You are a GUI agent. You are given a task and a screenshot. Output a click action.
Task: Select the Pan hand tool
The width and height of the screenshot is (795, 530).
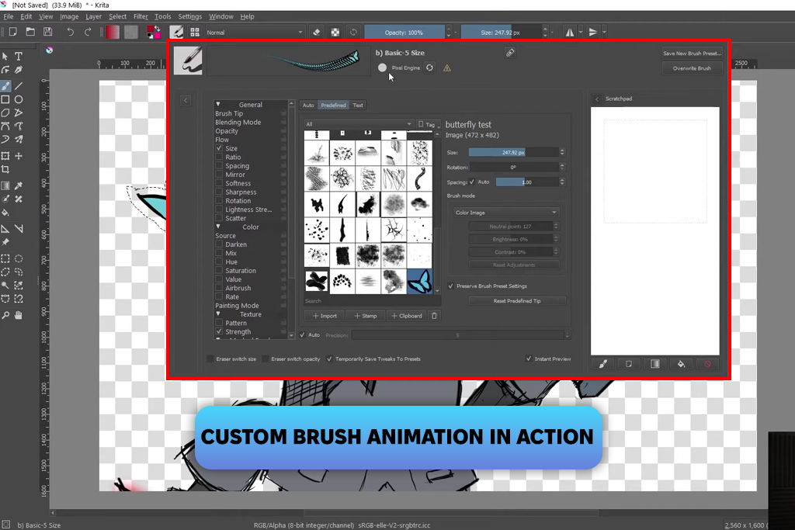click(19, 315)
